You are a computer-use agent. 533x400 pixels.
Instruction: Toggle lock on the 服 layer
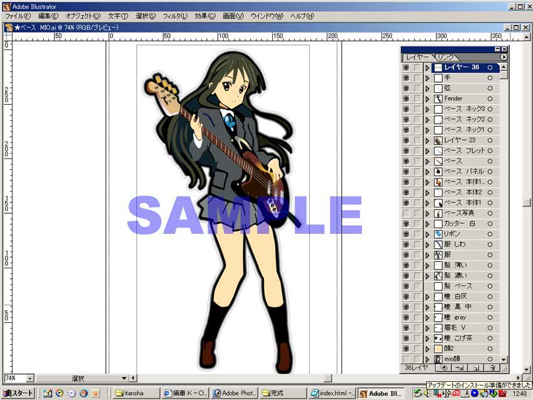(x=417, y=255)
